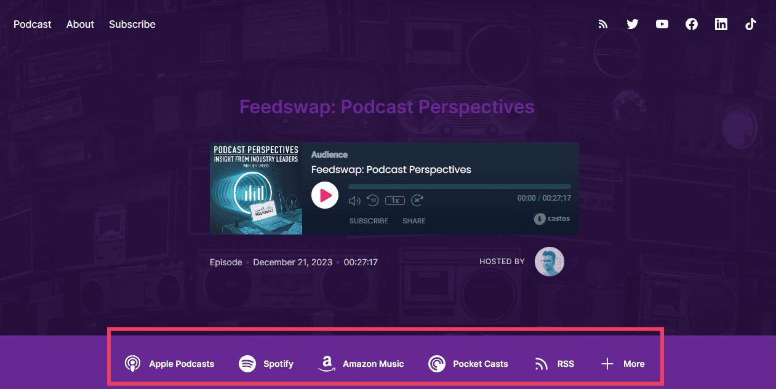
Task: Click the episode title inside the player
Action: (x=391, y=170)
